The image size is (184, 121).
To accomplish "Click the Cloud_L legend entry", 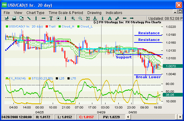I will (x=85, y=27).
